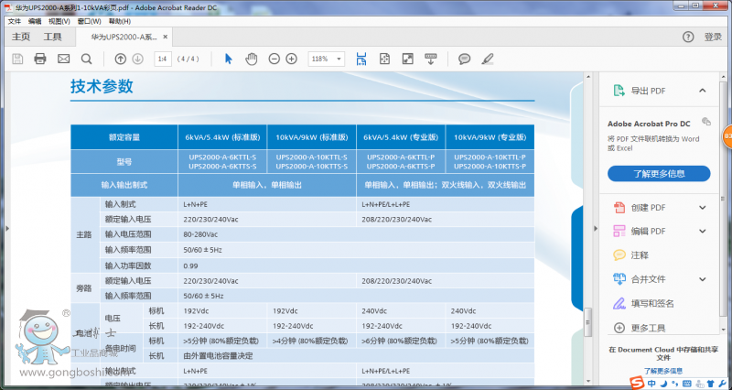
Task: Open the 文件 menu
Action: coord(15,20)
